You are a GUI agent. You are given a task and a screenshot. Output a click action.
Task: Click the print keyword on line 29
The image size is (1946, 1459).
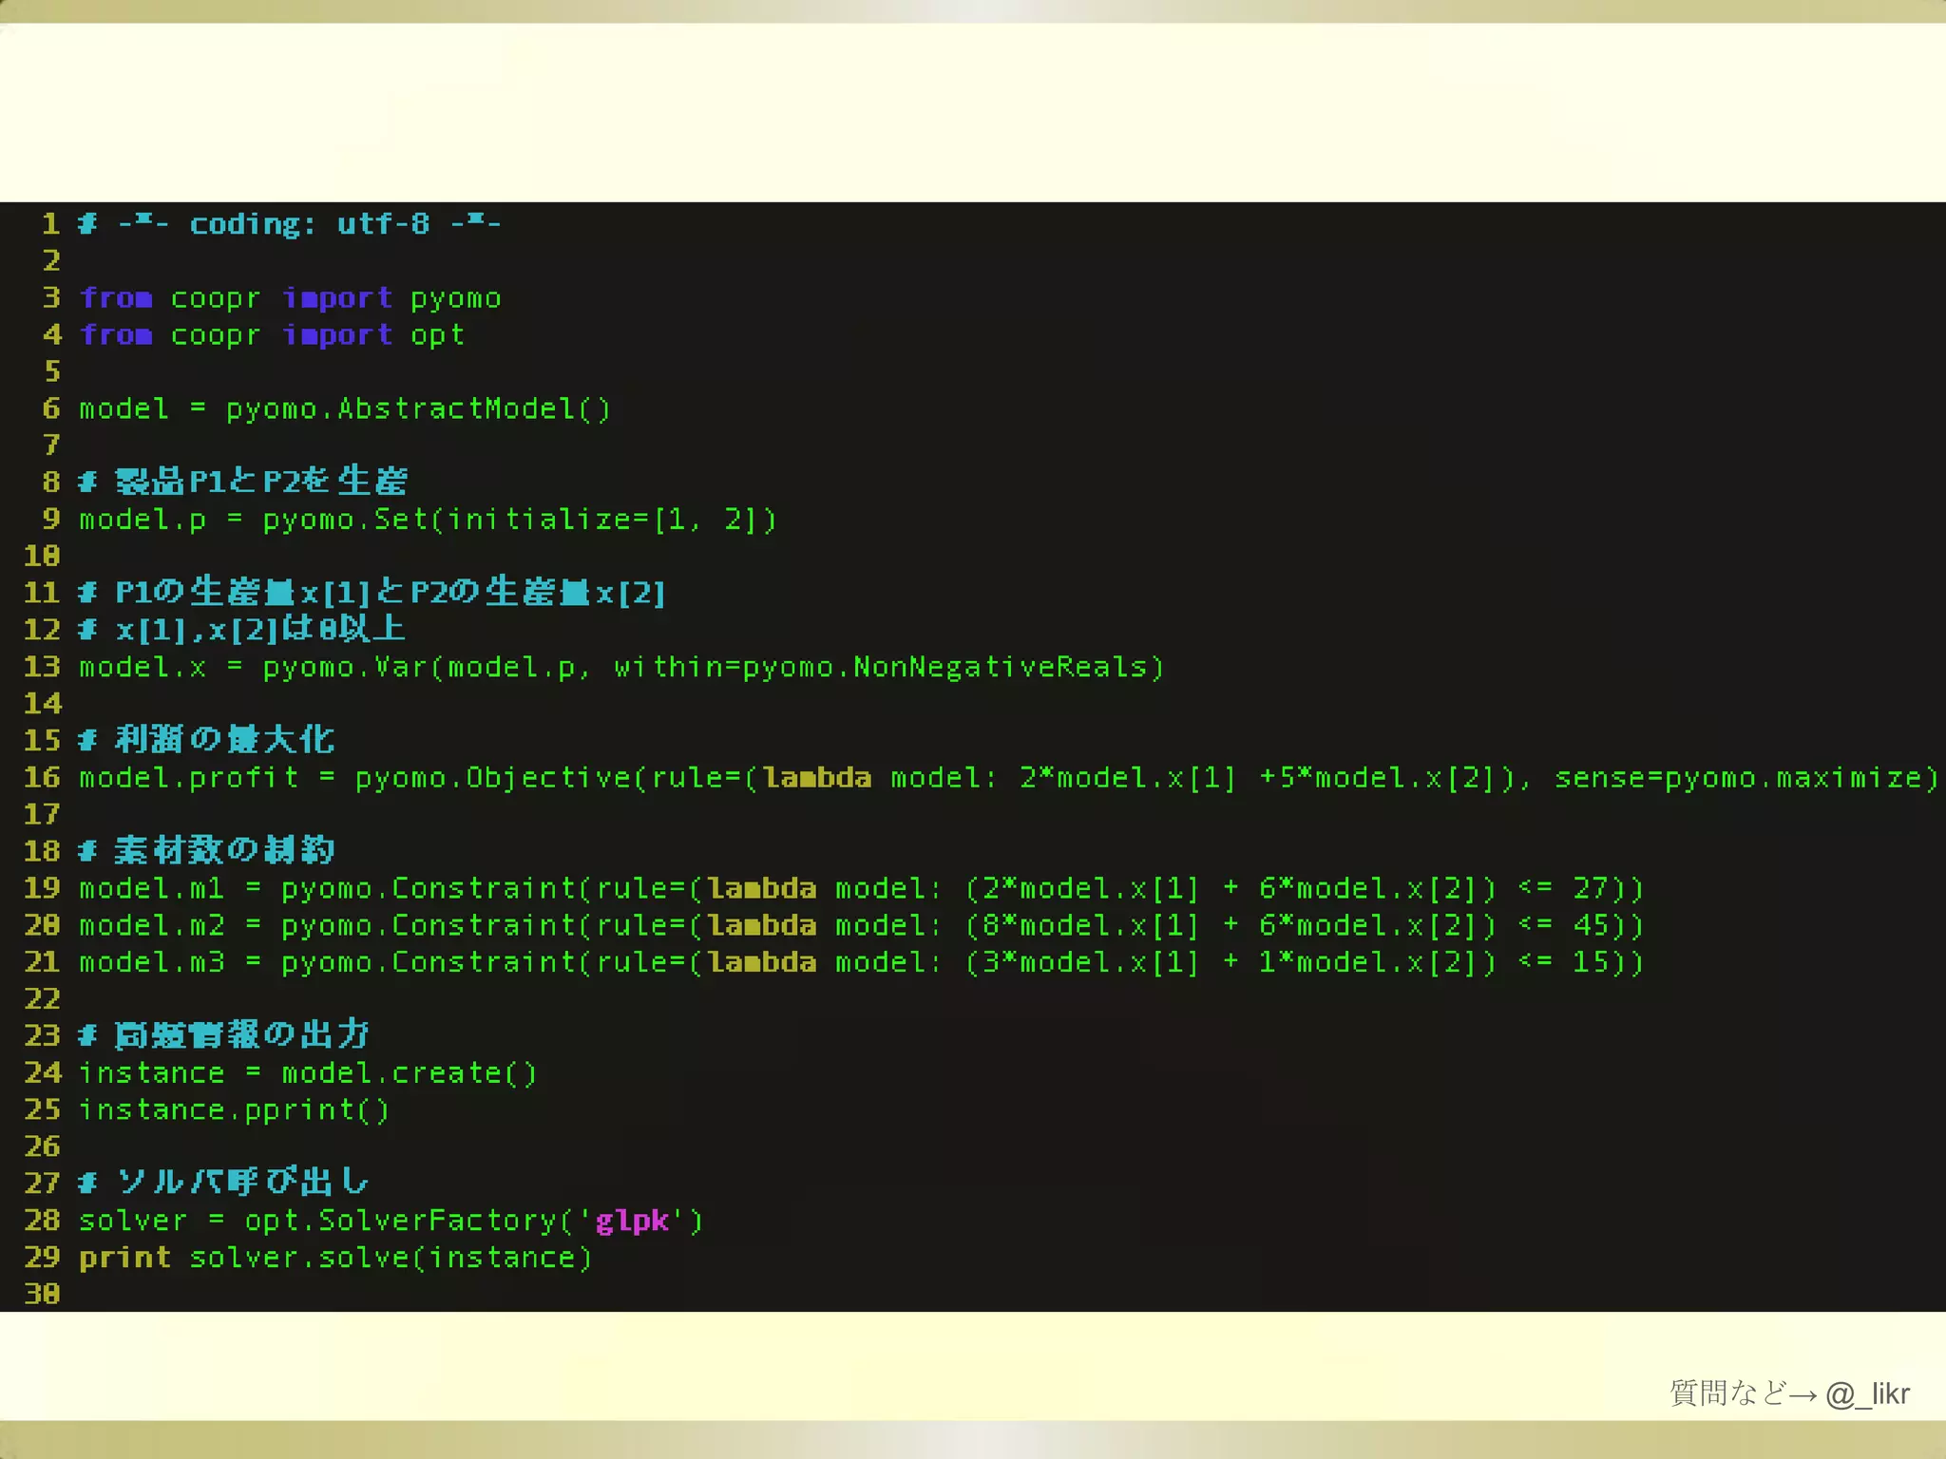coord(124,1258)
